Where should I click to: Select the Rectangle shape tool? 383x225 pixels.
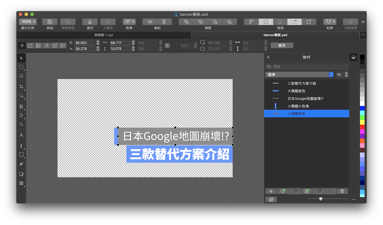21,155
